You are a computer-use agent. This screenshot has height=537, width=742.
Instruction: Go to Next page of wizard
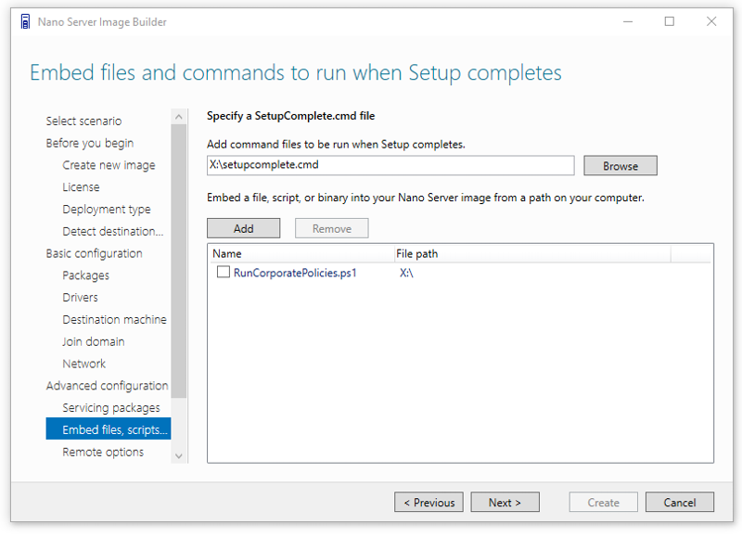pos(505,503)
